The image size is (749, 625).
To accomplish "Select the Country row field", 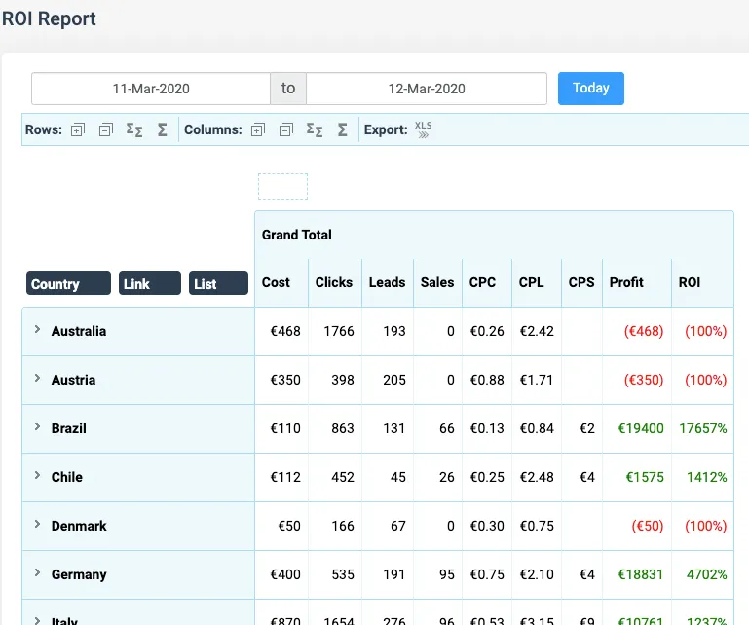I will point(68,283).
